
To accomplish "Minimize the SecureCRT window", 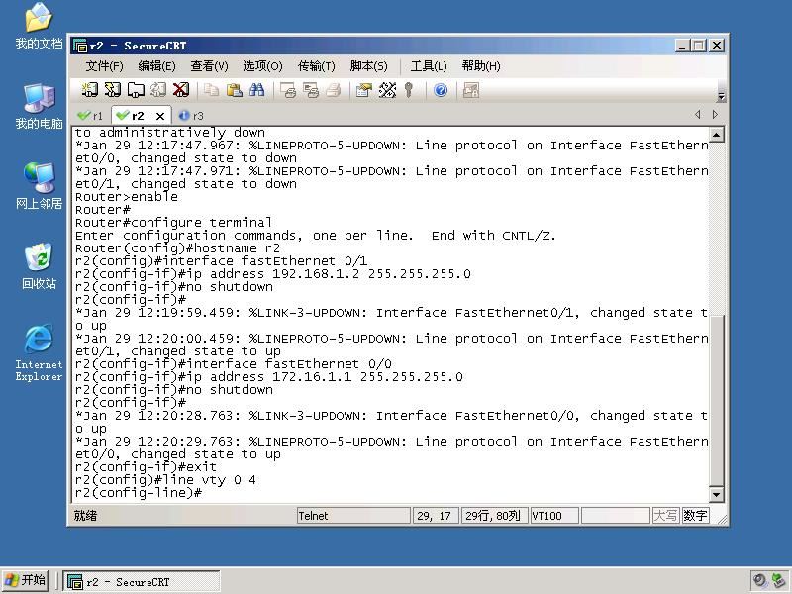I will coord(682,46).
